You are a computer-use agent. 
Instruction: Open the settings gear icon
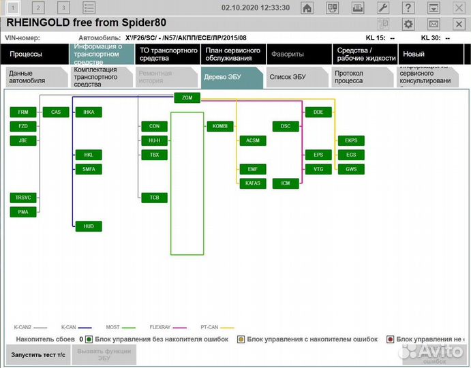click(409, 25)
